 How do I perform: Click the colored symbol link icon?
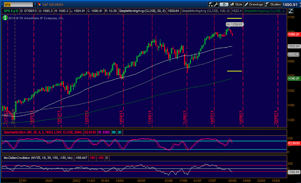pos(40,4)
